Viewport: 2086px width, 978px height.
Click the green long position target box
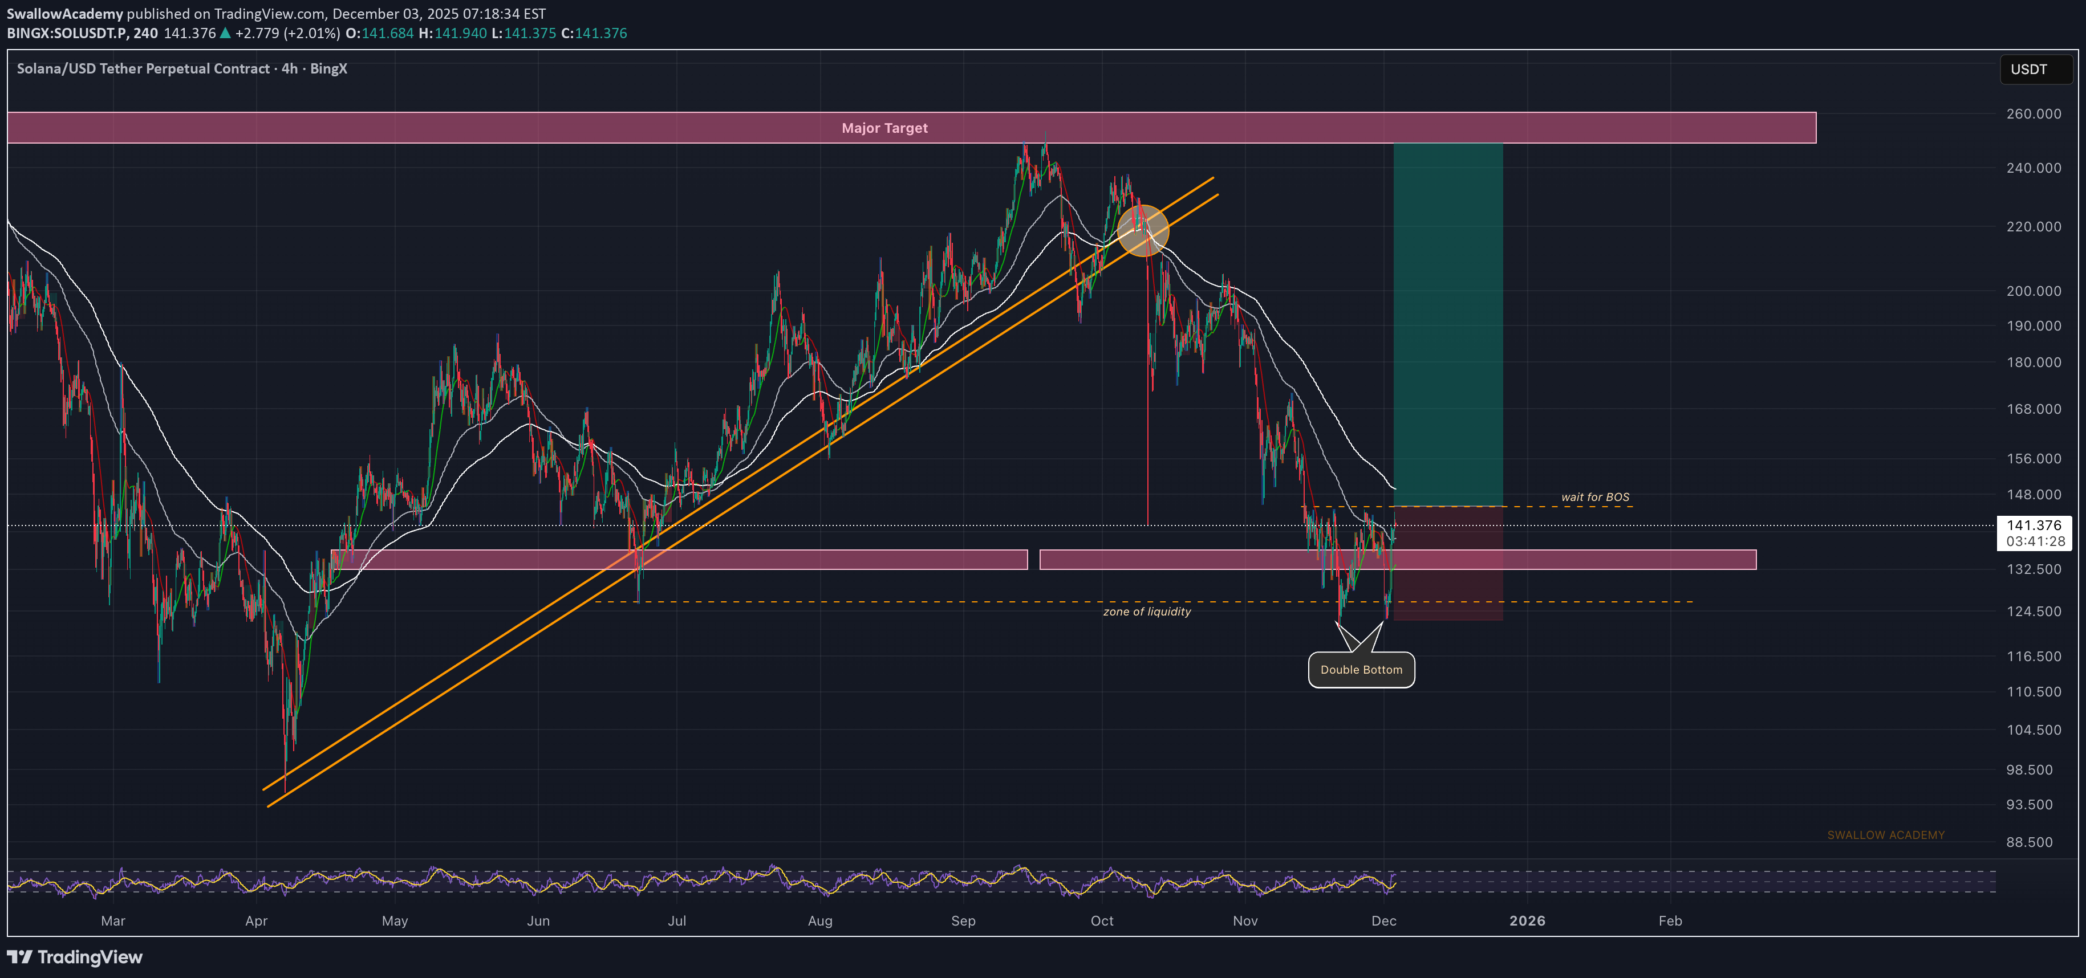pos(1448,324)
